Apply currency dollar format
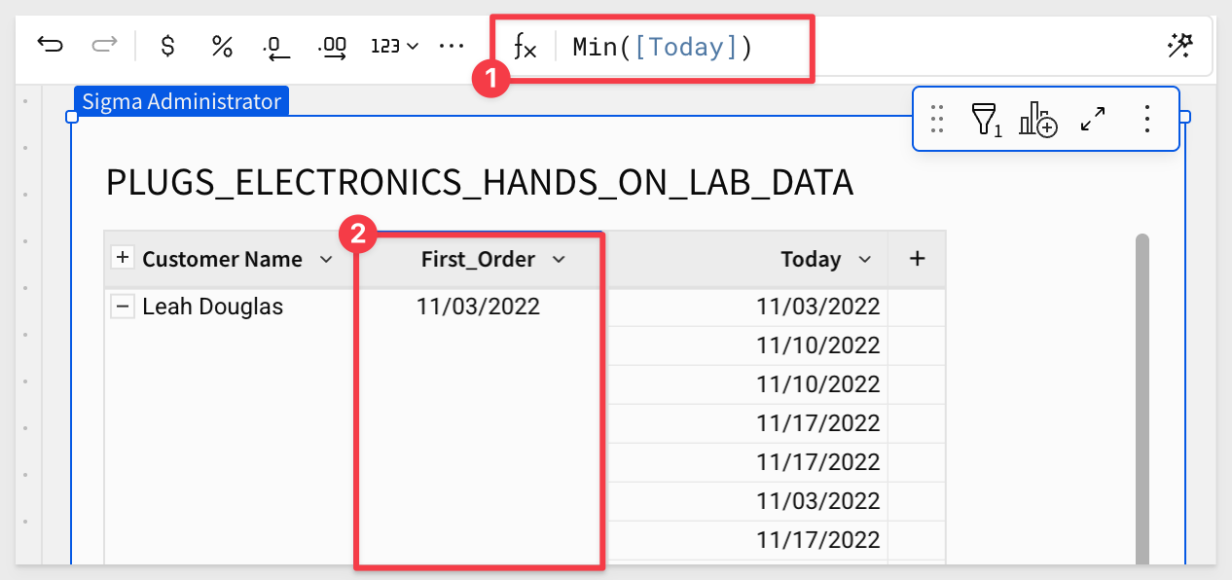1232x580 pixels. click(168, 46)
